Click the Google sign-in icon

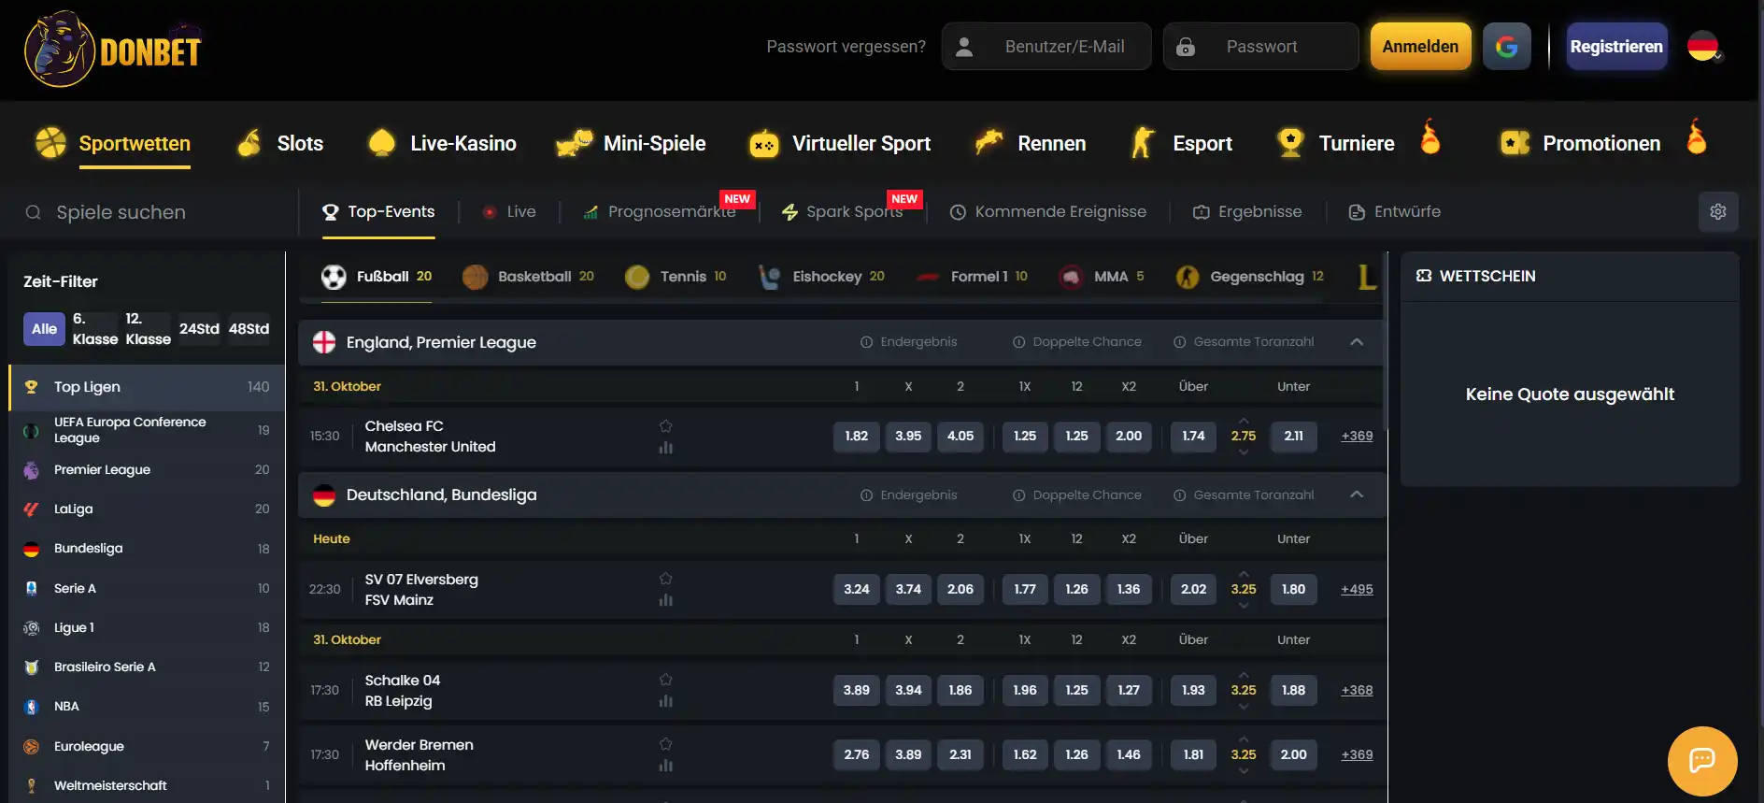coord(1506,47)
